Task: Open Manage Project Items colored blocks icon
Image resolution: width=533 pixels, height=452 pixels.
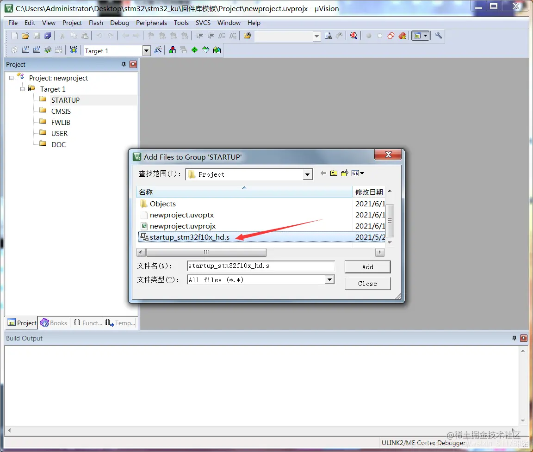Action: pyautogui.click(x=172, y=50)
